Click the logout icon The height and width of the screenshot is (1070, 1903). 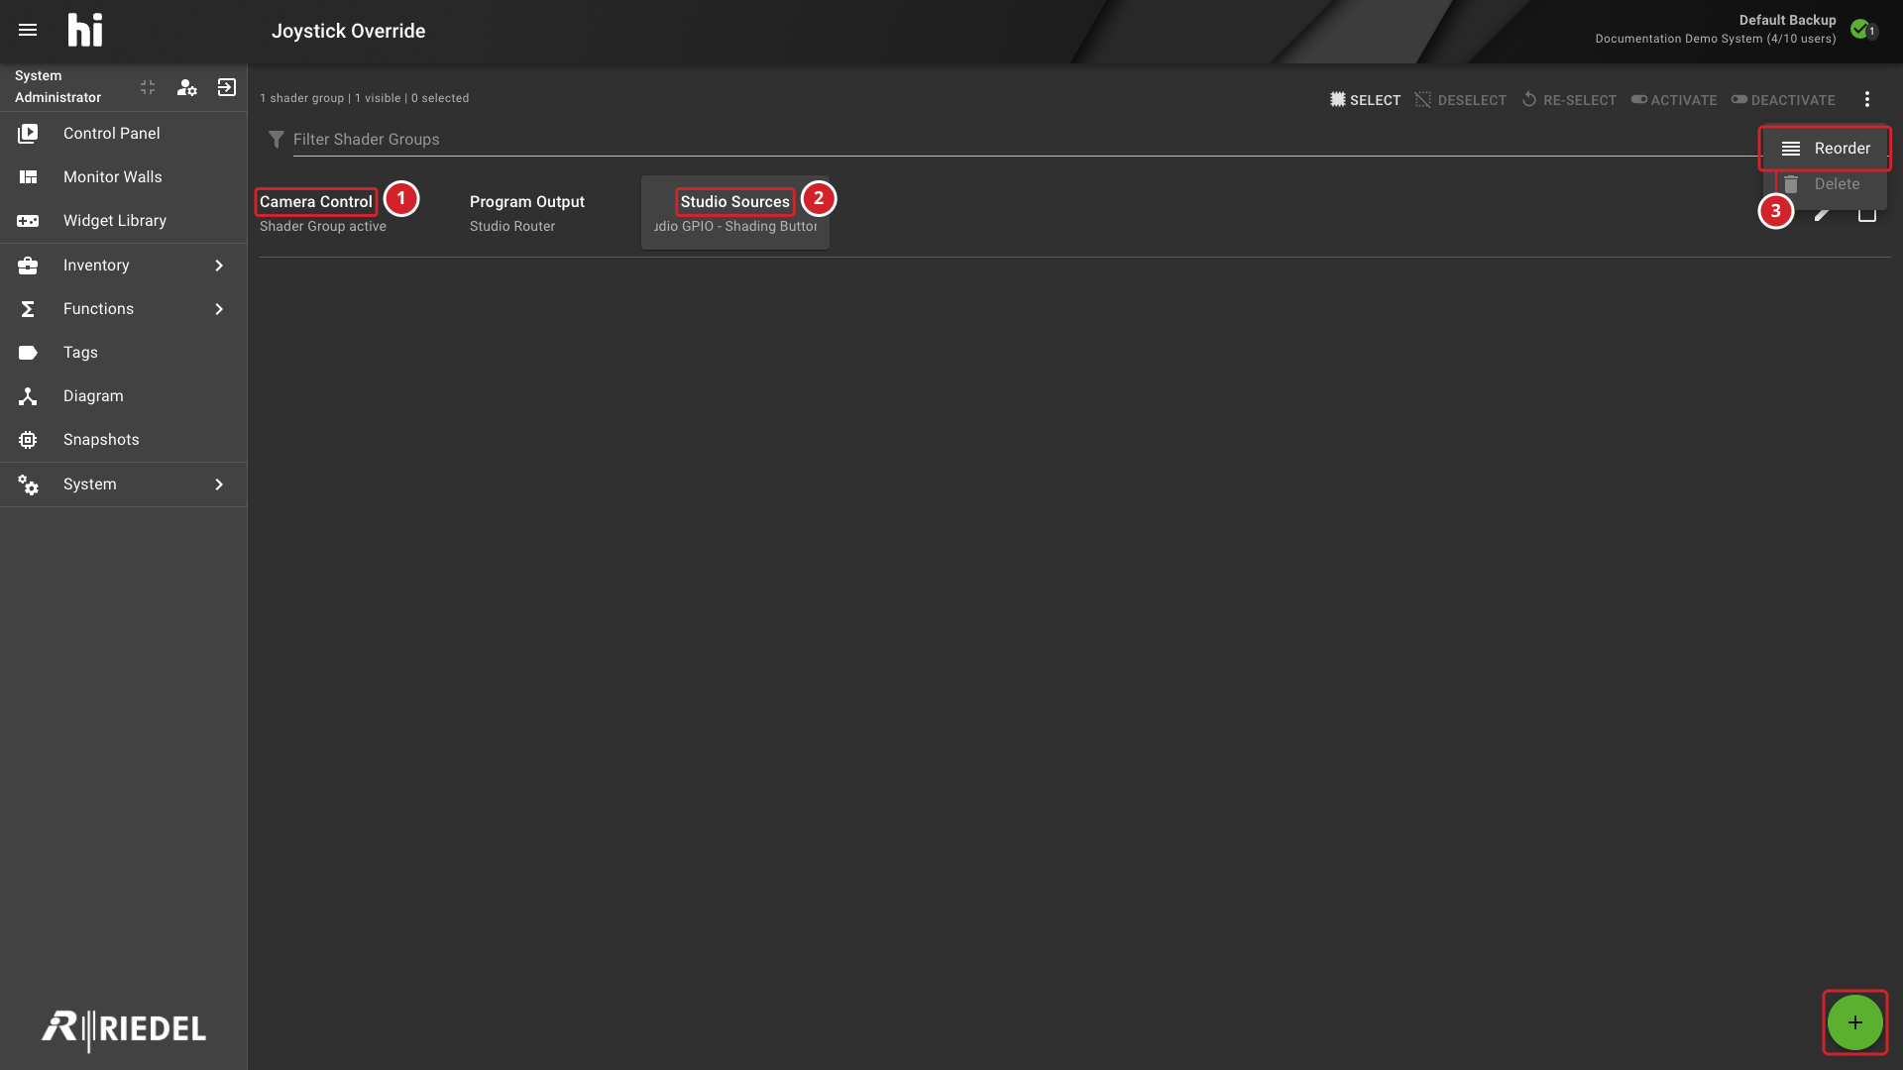227,87
